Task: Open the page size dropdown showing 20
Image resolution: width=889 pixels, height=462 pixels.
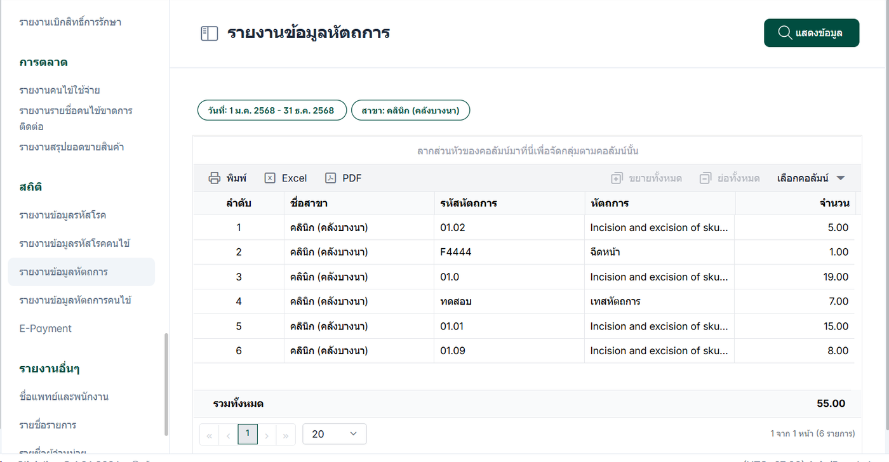Action: tap(335, 434)
